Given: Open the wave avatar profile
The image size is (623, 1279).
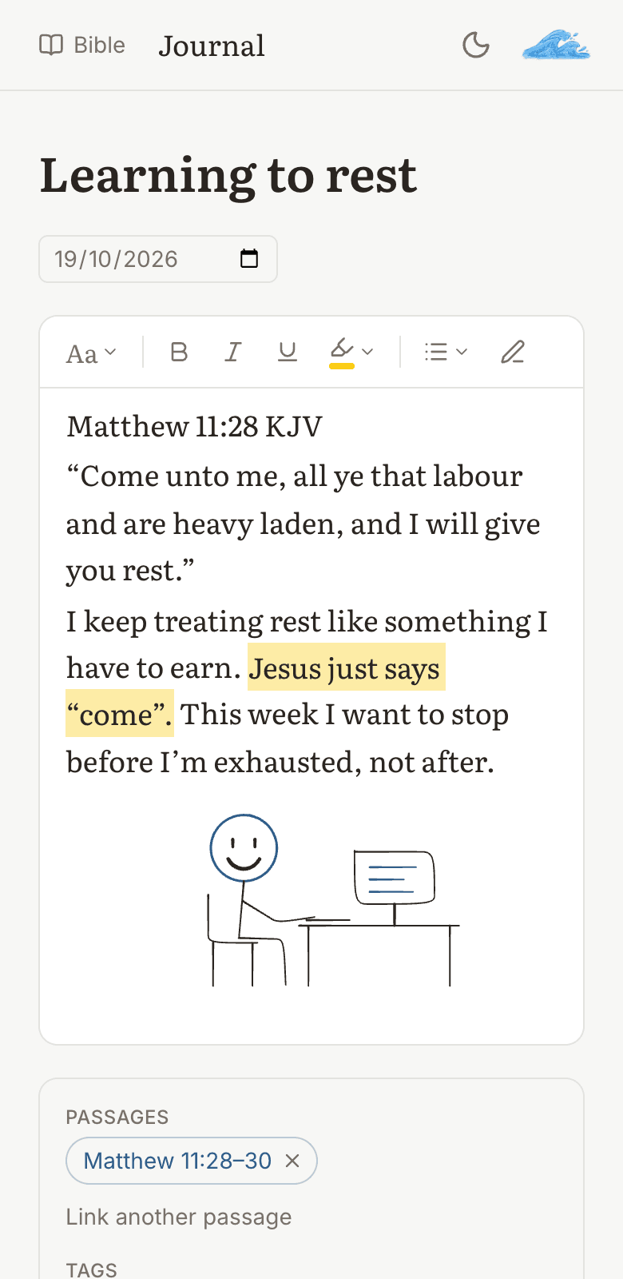Looking at the screenshot, I should tap(556, 45).
